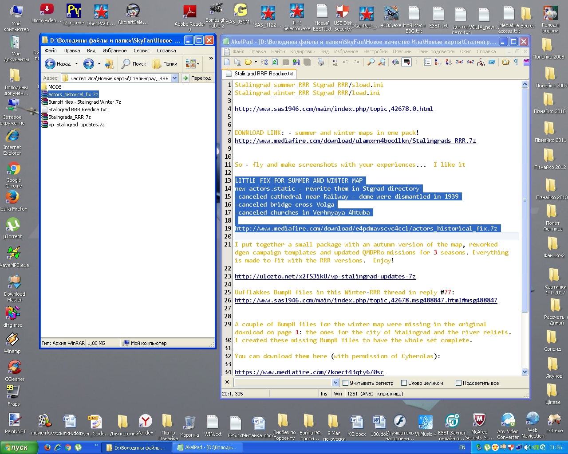Check the 'Слово целиком' option
Image resolution: width=568 pixels, height=454 pixels.
404,383
